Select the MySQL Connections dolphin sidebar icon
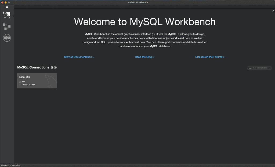The image size is (275, 167). click(7, 15)
